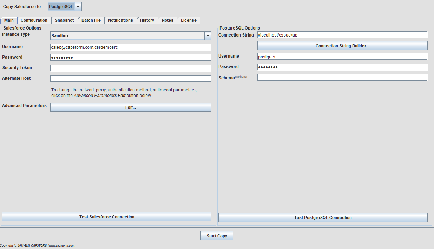The image size is (434, 249).
Task: Switch to the Notes tab
Action: [x=167, y=20]
